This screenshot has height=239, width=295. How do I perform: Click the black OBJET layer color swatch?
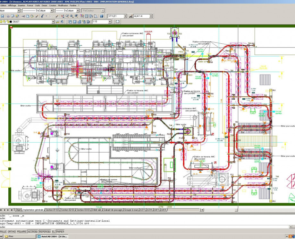tap(11, 22)
